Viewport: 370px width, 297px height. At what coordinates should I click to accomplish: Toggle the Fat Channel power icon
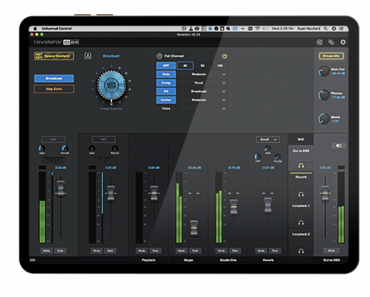click(224, 56)
